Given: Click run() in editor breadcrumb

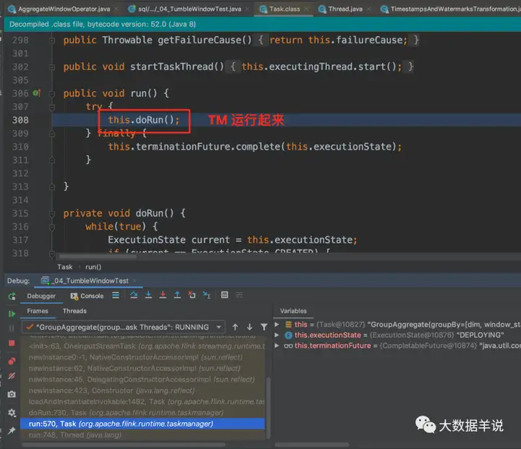Looking at the screenshot, I should pos(93,267).
